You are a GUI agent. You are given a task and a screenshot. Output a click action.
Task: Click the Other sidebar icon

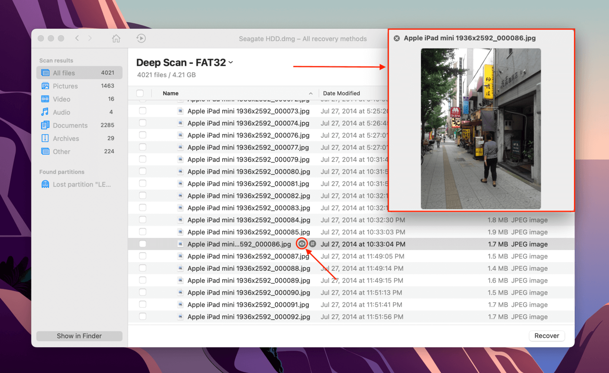[45, 151]
